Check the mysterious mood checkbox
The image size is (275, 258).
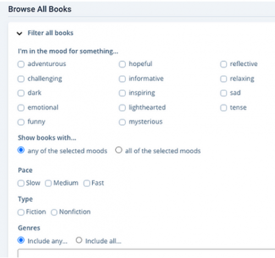122,122
